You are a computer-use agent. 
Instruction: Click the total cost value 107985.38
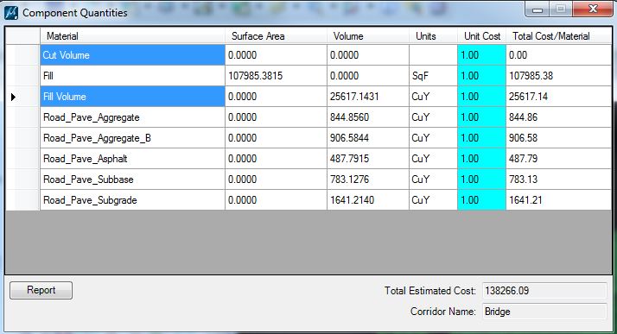[x=531, y=76]
